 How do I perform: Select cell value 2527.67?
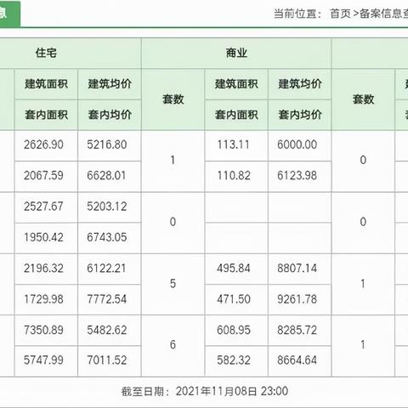(x=43, y=207)
